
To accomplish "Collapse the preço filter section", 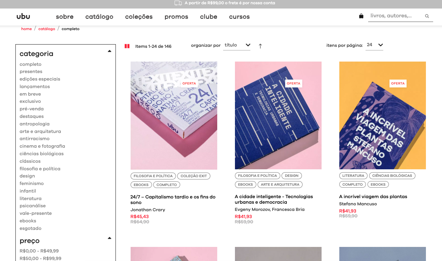I will click(x=110, y=238).
